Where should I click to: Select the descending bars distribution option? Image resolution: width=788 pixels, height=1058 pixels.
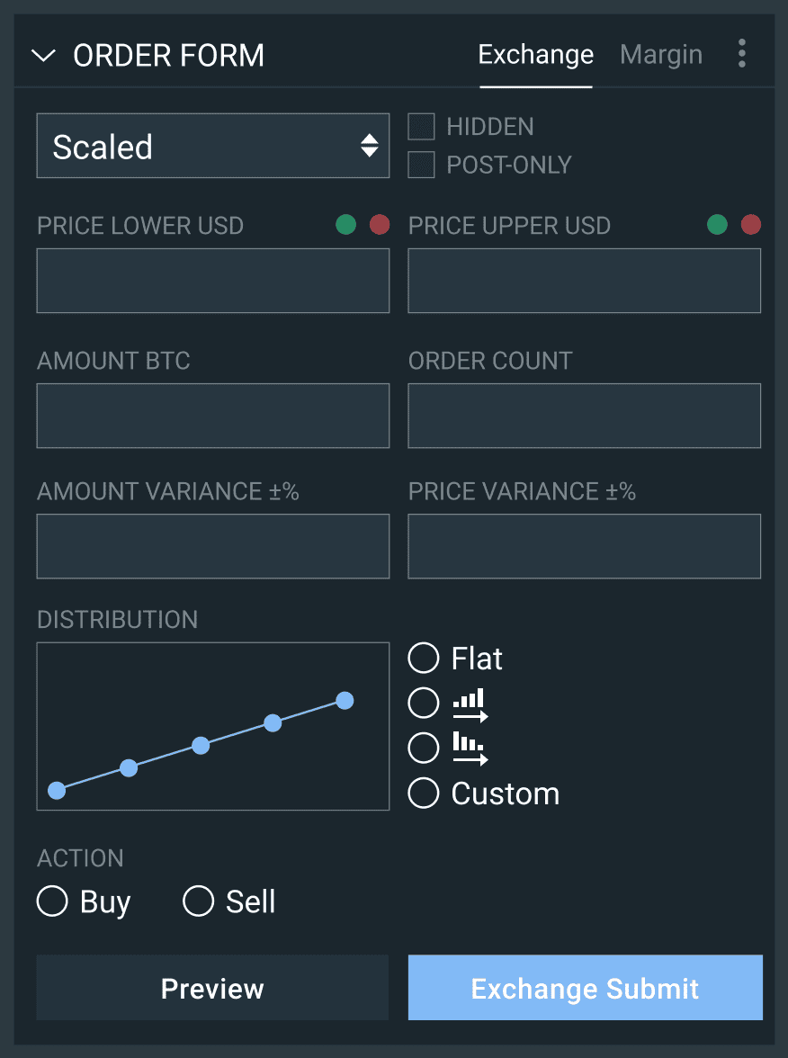[x=424, y=747]
